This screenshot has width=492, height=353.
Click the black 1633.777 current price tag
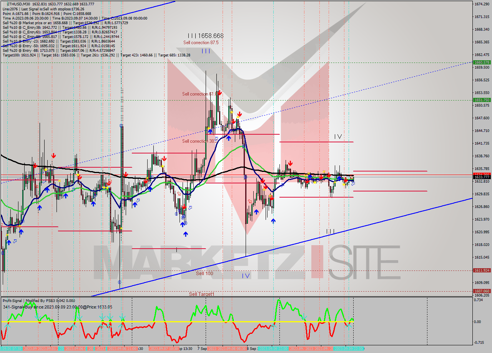[x=482, y=177]
